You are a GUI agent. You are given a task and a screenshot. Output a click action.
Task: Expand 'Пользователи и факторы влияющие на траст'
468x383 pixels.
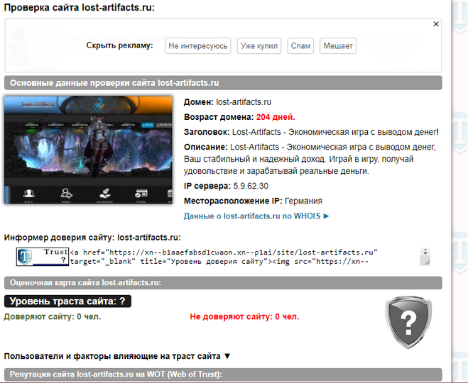pos(117,356)
